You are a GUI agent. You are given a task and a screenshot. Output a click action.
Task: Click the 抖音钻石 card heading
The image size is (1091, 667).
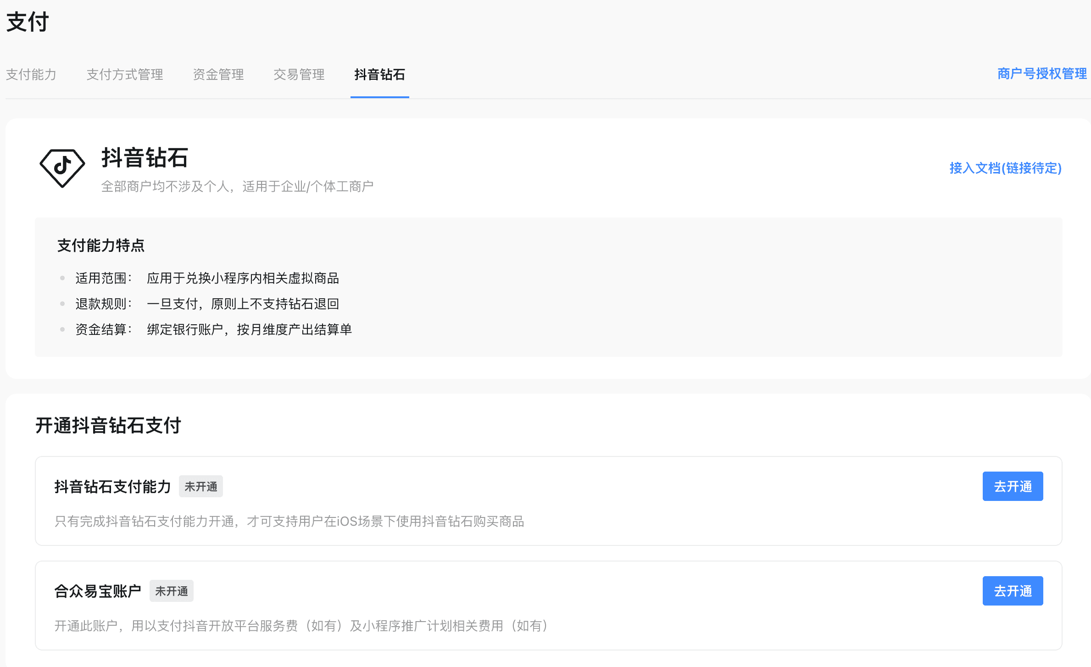pos(145,158)
